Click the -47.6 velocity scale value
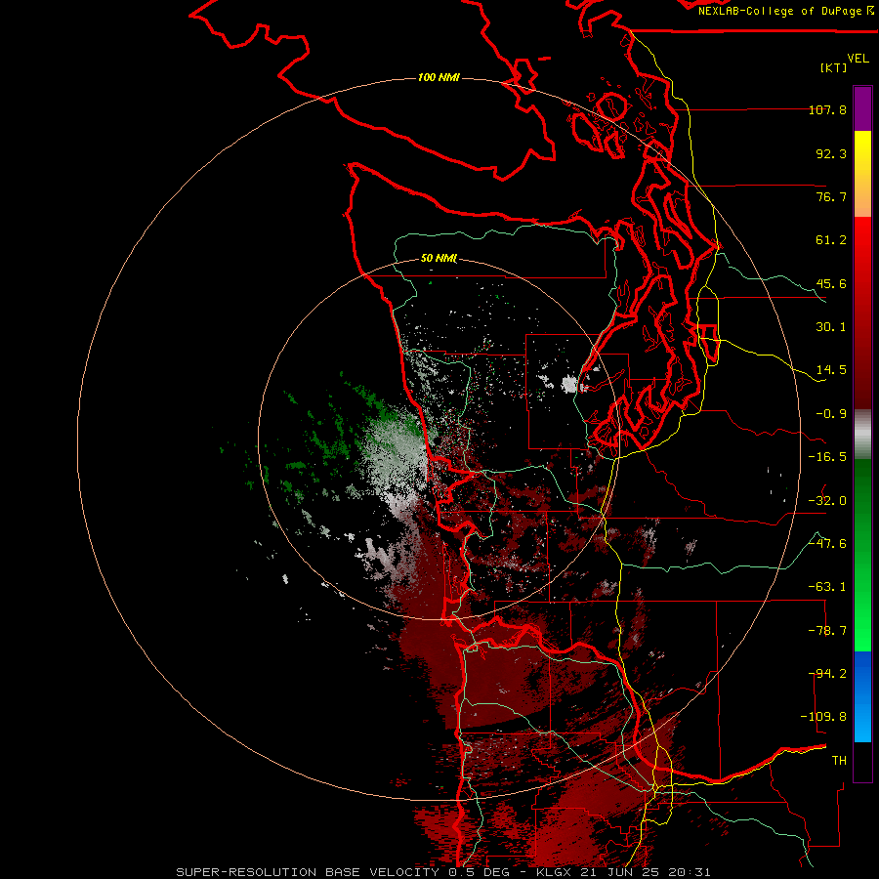Image resolution: width=879 pixels, height=879 pixels. point(827,544)
